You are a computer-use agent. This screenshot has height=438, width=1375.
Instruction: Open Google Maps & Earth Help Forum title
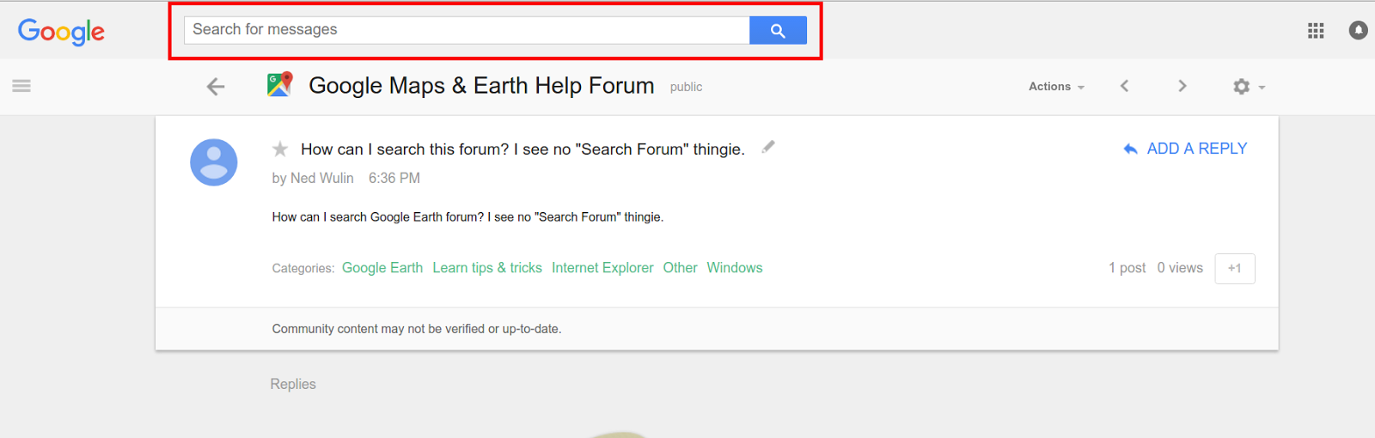coord(481,86)
